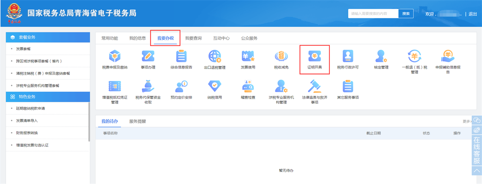Viewport: 482px width, 184px height.
Task: Open 综合信息报告 icon
Action: pos(181,56)
